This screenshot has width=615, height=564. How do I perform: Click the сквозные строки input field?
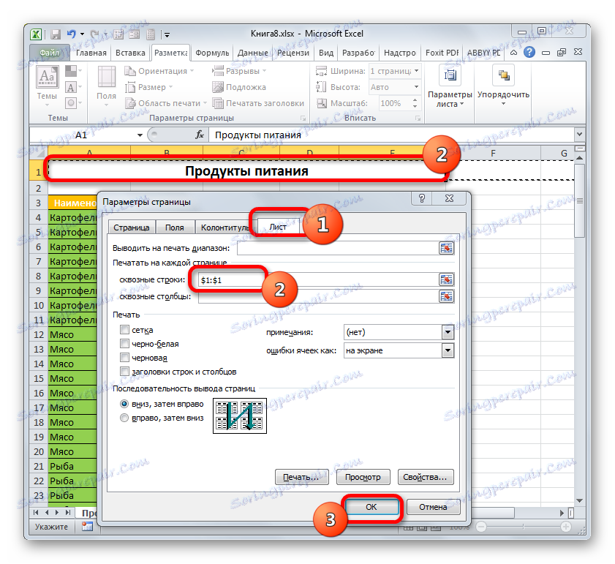317,280
